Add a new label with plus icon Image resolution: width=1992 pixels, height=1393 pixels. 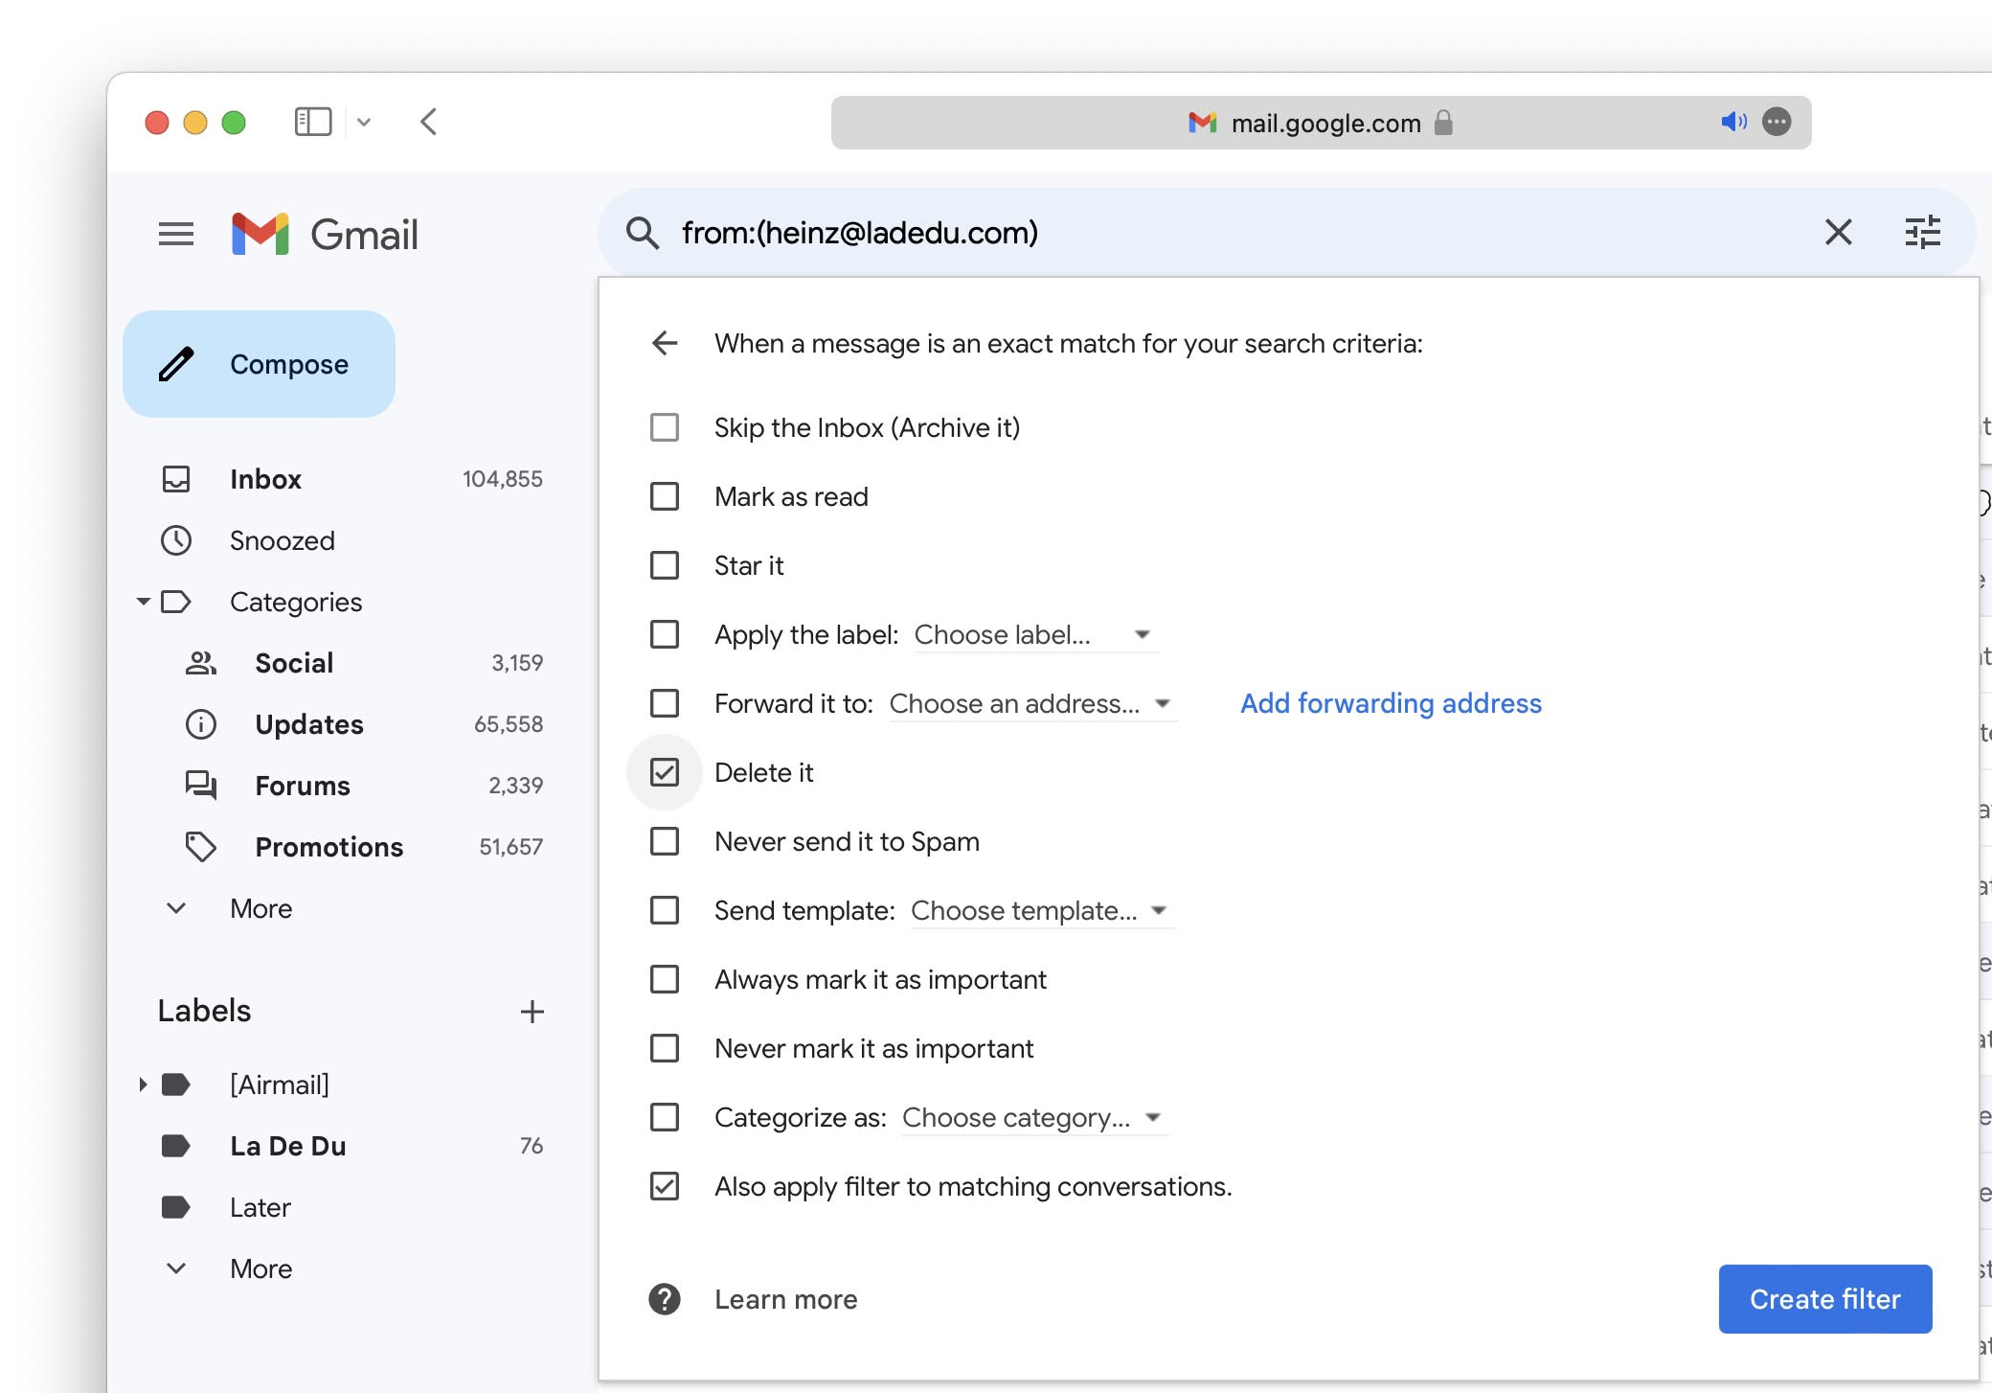point(532,1012)
